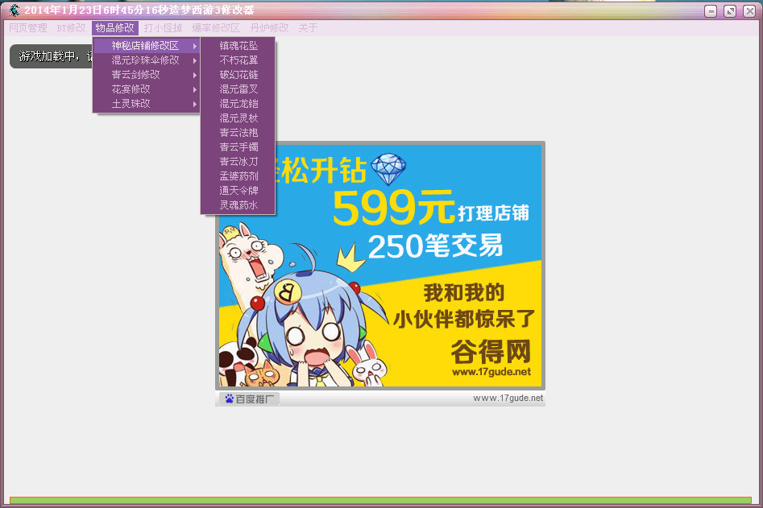
Task: Choose 青云法袍 item
Action: tap(238, 133)
